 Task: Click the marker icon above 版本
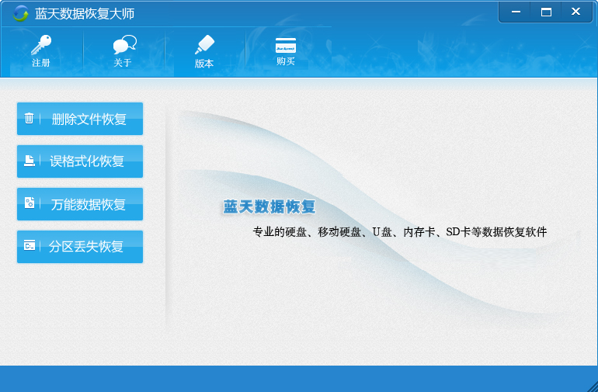204,44
